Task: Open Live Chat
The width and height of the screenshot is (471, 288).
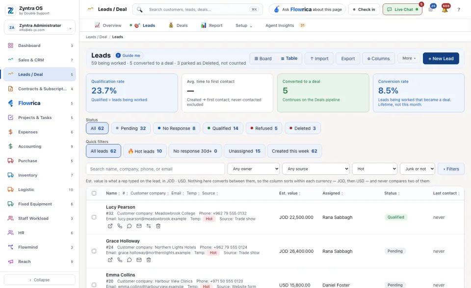Action: [402, 9]
